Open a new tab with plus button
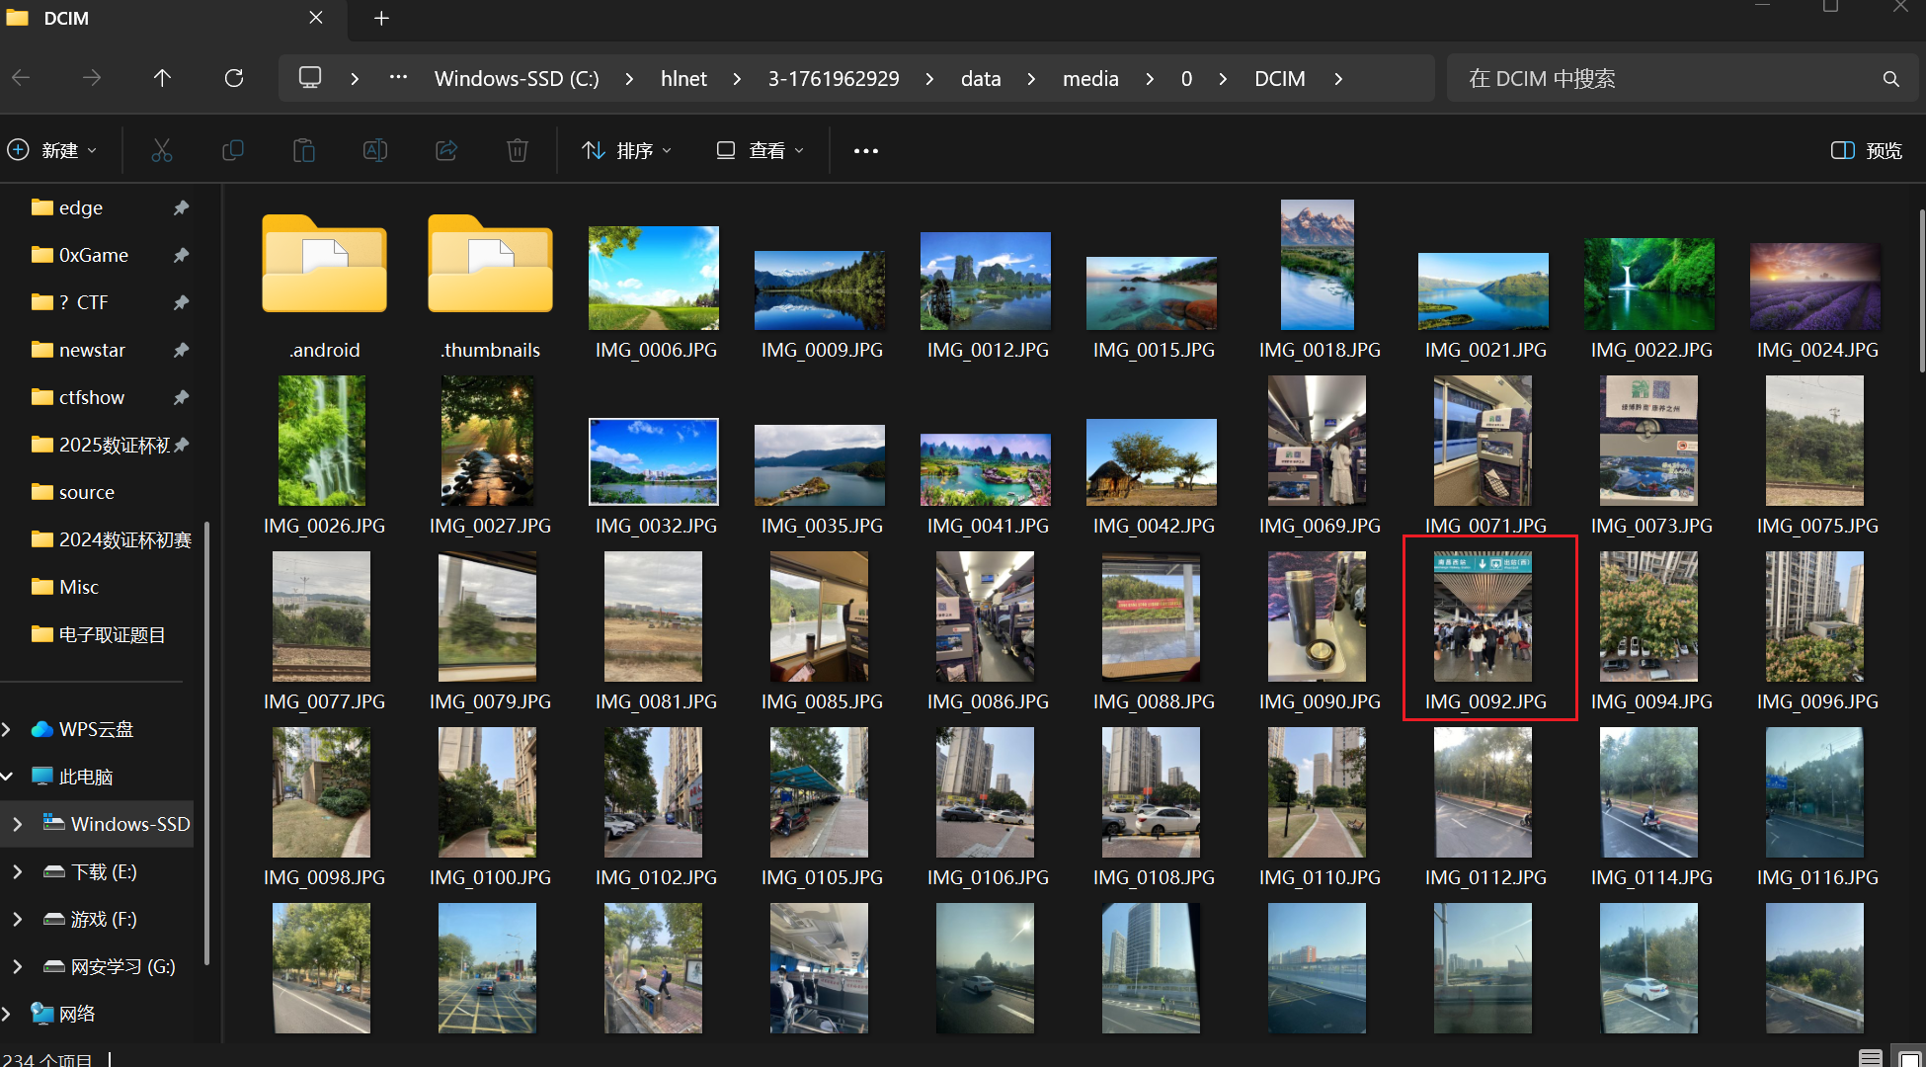Viewport: 1926px width, 1067px height. pyautogui.click(x=382, y=18)
